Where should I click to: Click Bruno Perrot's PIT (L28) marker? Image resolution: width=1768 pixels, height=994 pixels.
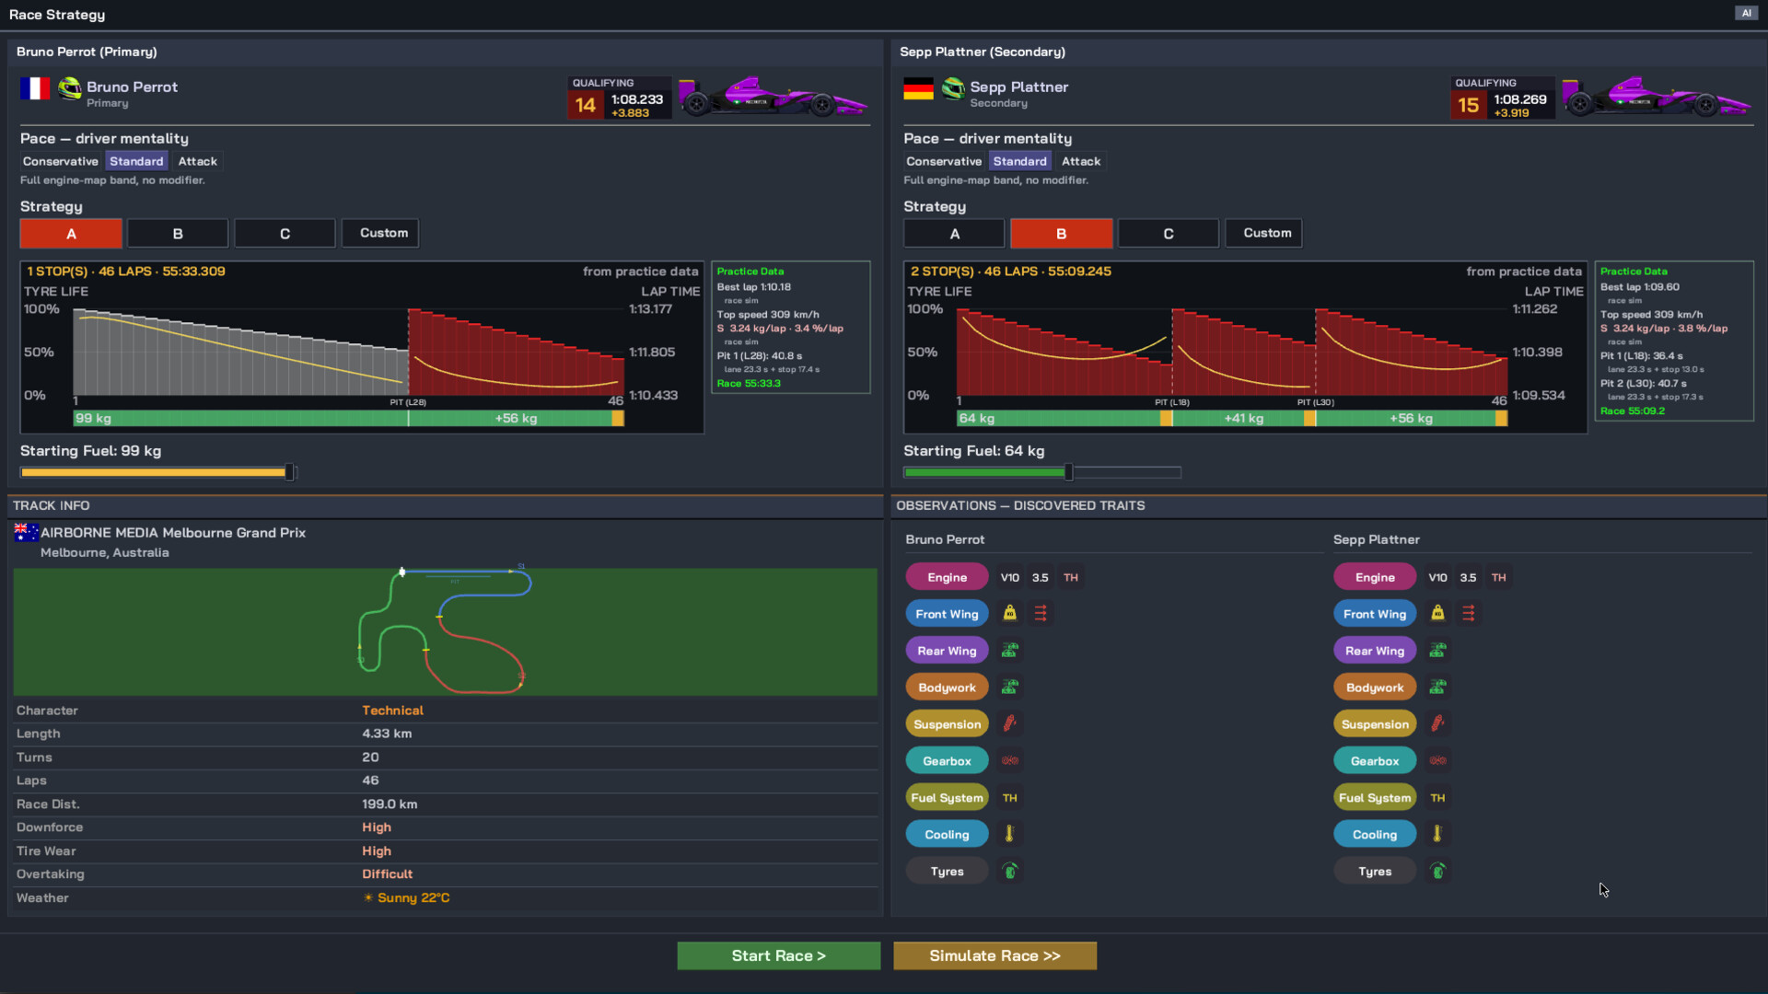[x=408, y=402]
